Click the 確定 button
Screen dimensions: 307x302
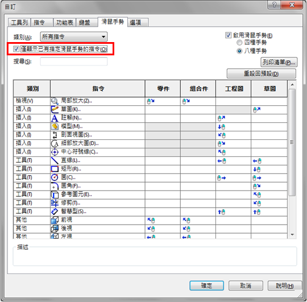(x=206, y=286)
